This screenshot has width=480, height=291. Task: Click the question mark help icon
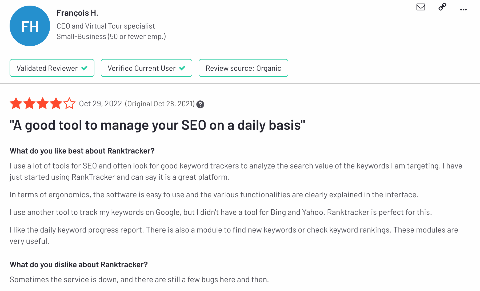pos(200,104)
